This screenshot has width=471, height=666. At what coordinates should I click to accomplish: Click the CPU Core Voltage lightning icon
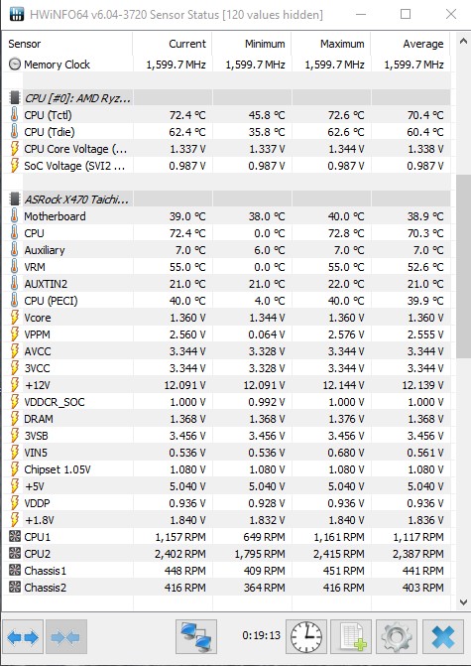click(15, 149)
